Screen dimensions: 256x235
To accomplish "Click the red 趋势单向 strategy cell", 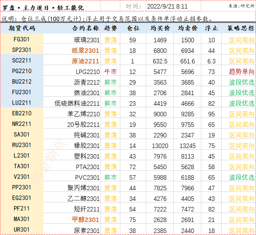I will point(242,72).
